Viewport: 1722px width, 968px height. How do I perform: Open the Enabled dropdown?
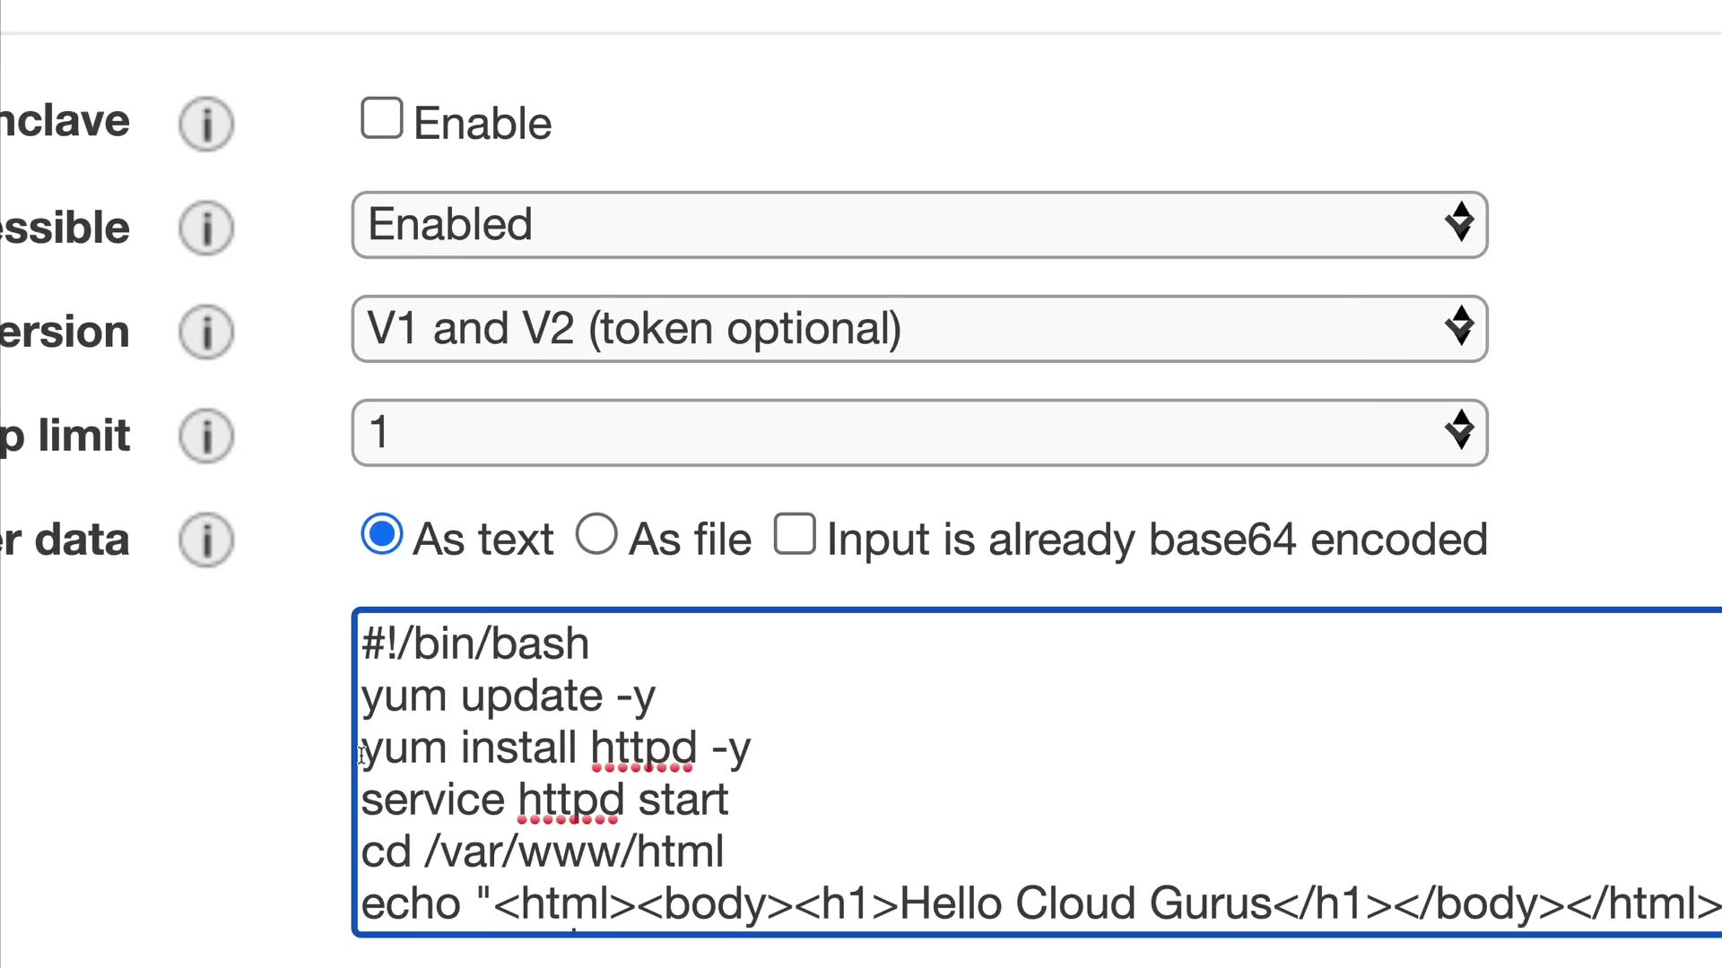(x=919, y=225)
